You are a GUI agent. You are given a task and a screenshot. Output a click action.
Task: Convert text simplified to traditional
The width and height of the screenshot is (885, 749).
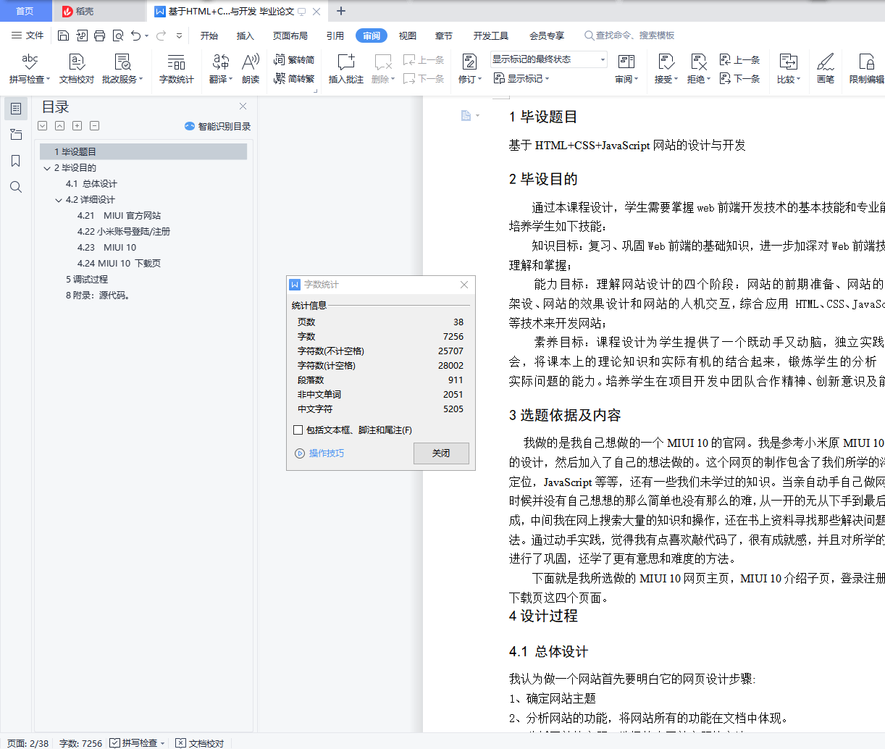click(x=294, y=78)
